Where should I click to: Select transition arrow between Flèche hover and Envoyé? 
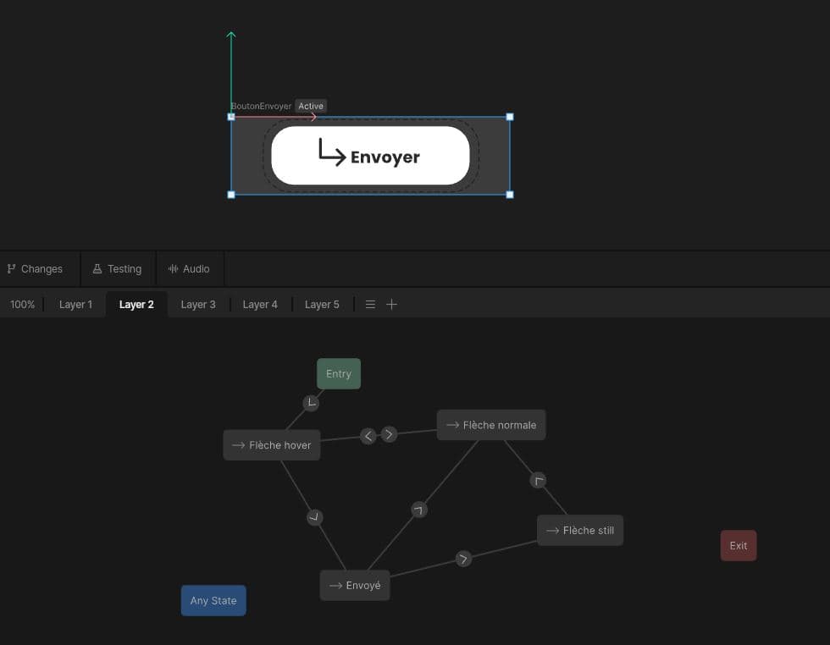tap(315, 517)
